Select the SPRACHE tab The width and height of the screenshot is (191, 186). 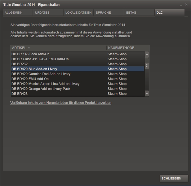109,12
